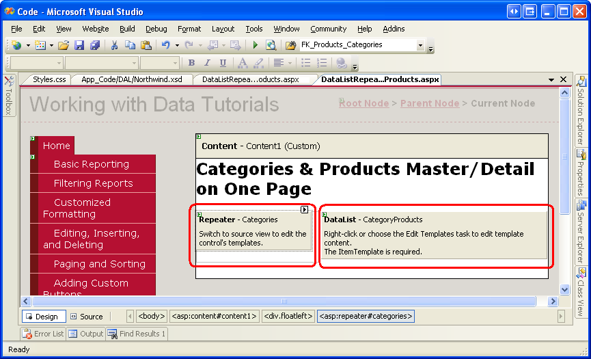Undo the last action with the Undo arrow
Screen dimensions: 591x359
(165, 45)
